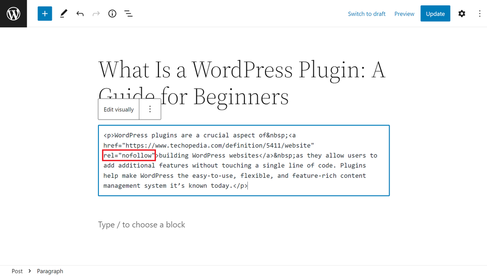
Task: Toggle the settings sidebar with the gear
Action: tap(461, 13)
